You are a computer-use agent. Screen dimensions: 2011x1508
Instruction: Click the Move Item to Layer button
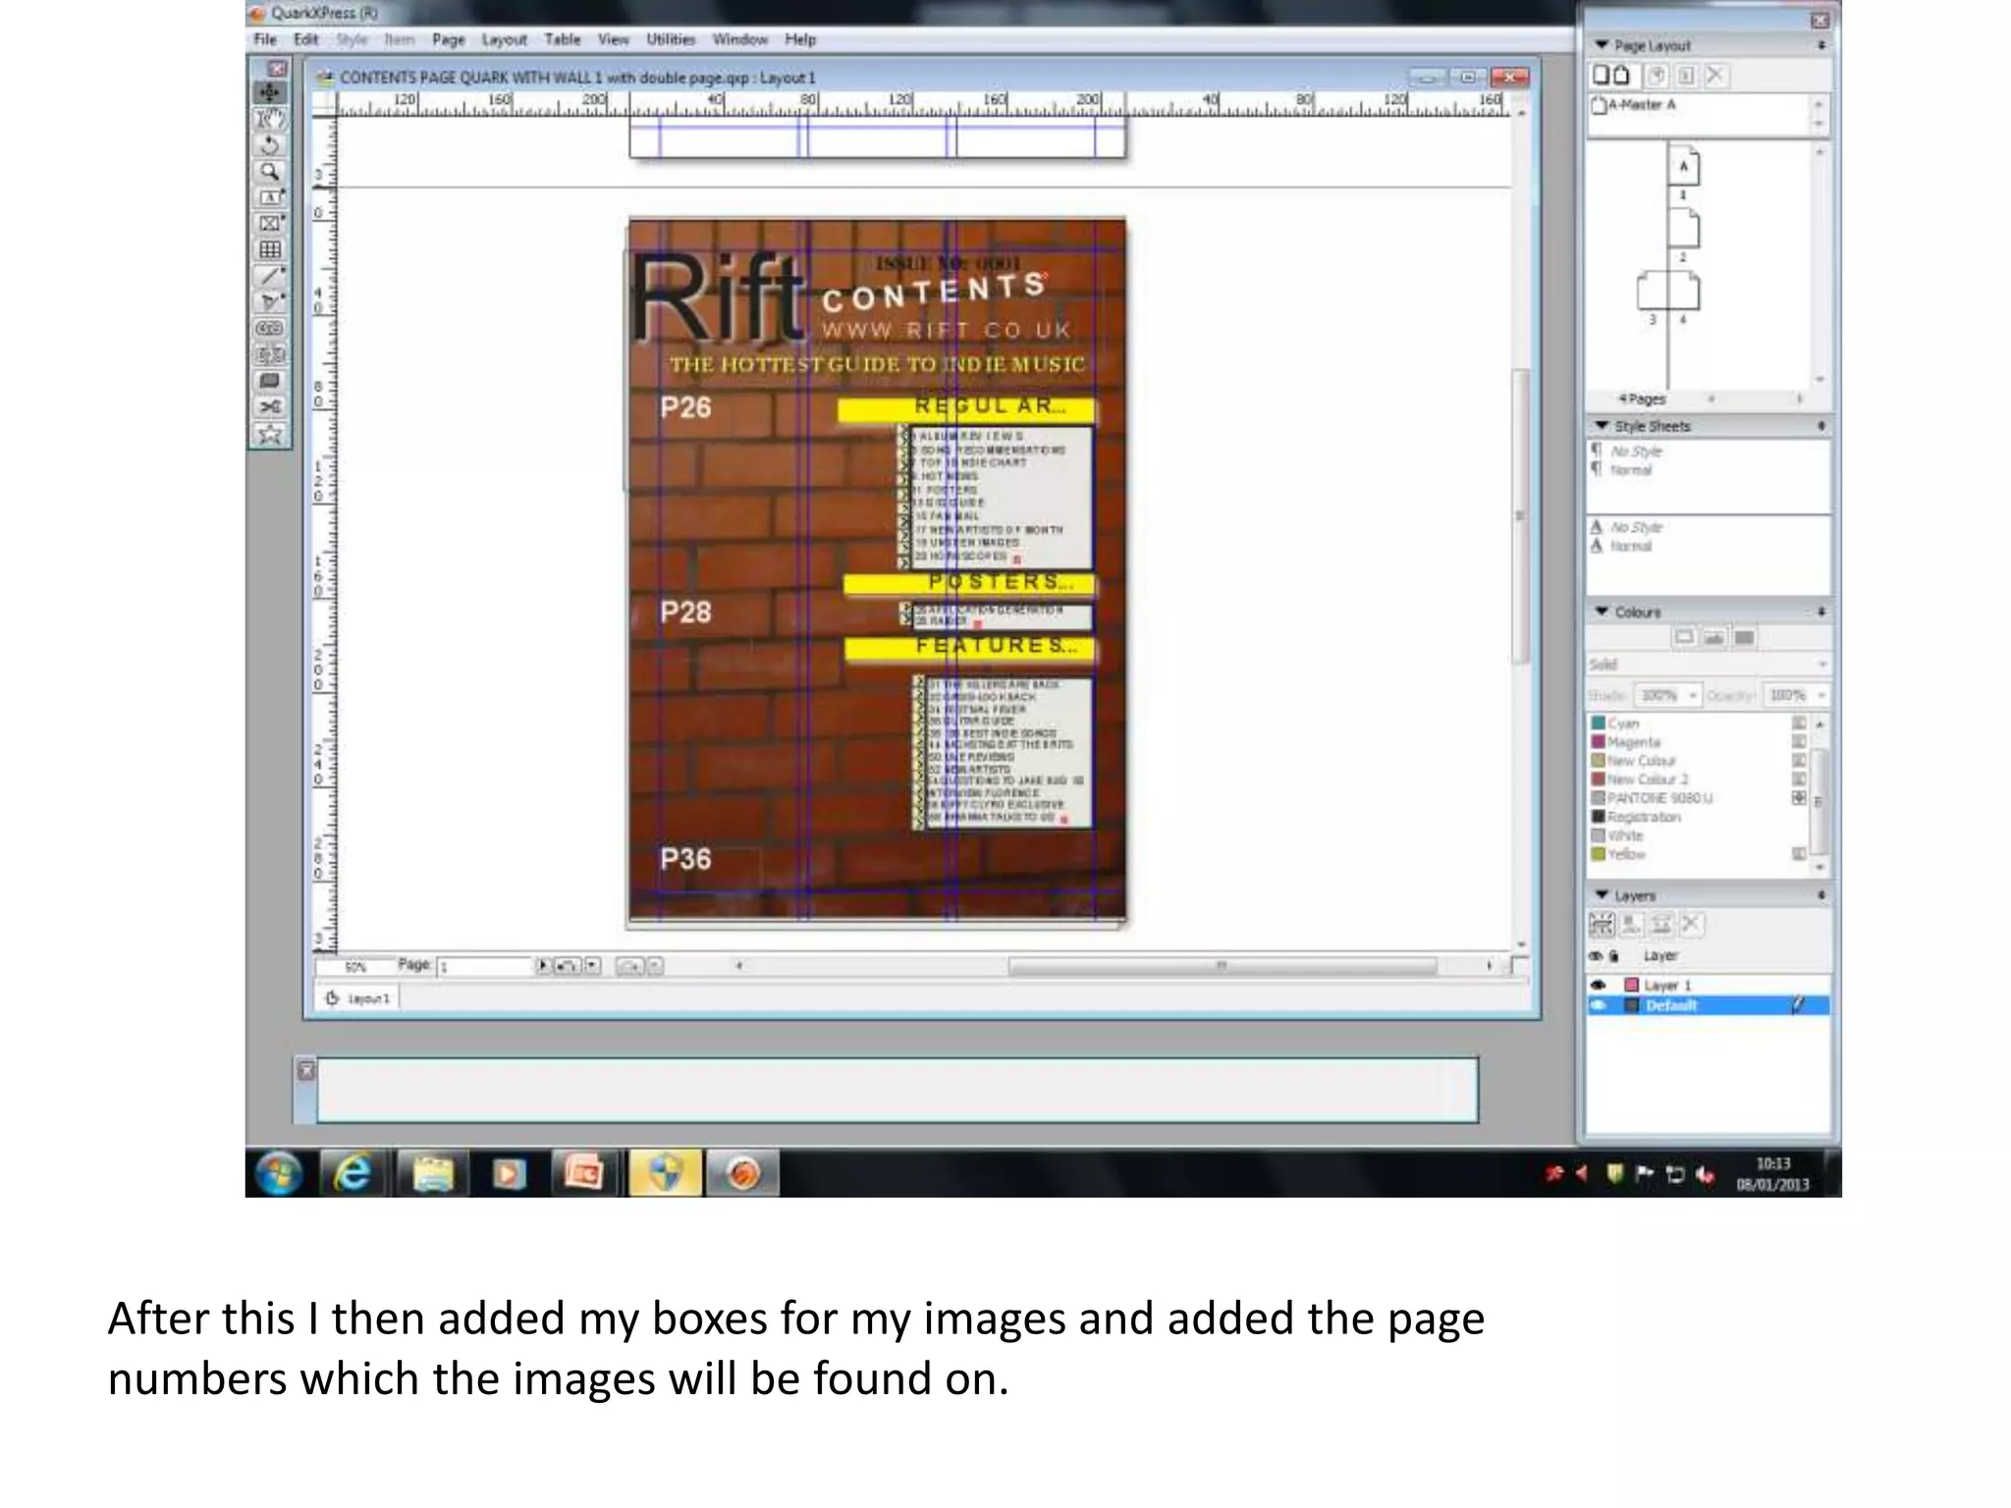(1631, 924)
